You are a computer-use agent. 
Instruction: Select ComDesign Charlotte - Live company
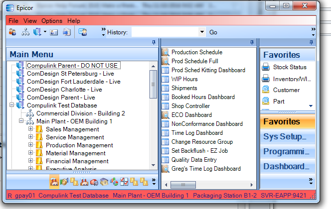click(64, 90)
